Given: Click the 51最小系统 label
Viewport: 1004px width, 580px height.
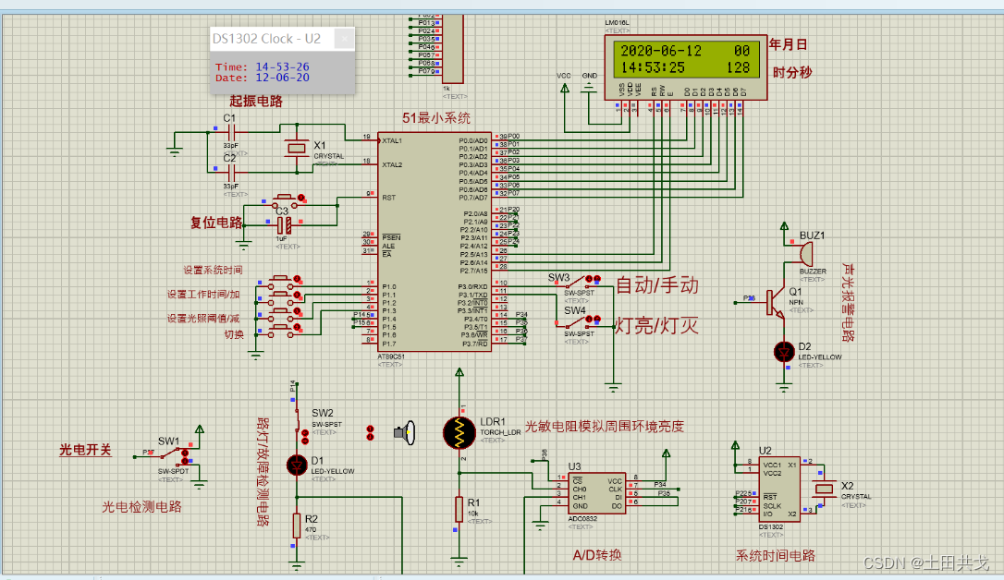Looking at the screenshot, I should click(436, 117).
